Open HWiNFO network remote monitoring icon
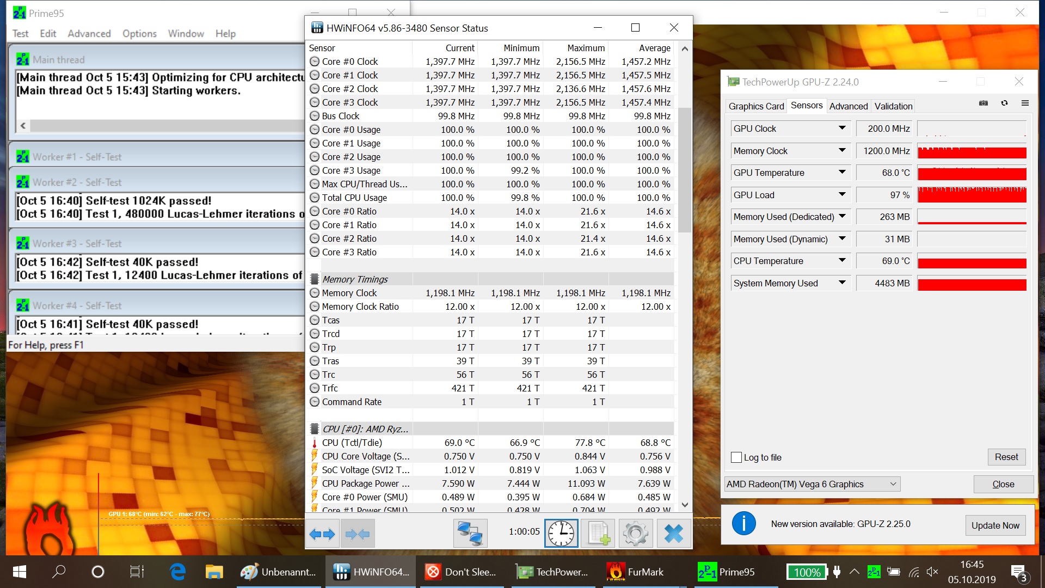The image size is (1045, 588). coord(470,534)
